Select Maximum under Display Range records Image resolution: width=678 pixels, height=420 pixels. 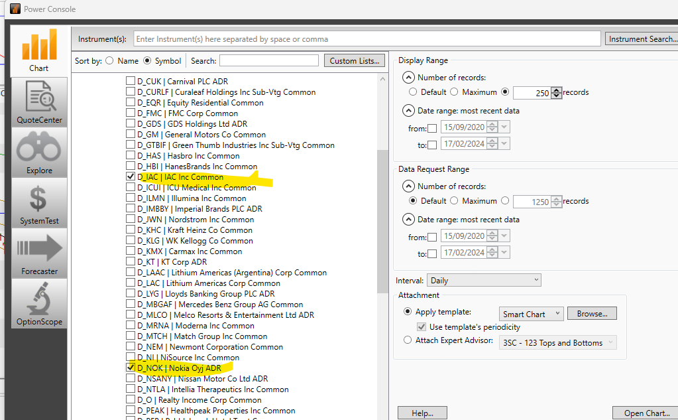click(x=453, y=92)
